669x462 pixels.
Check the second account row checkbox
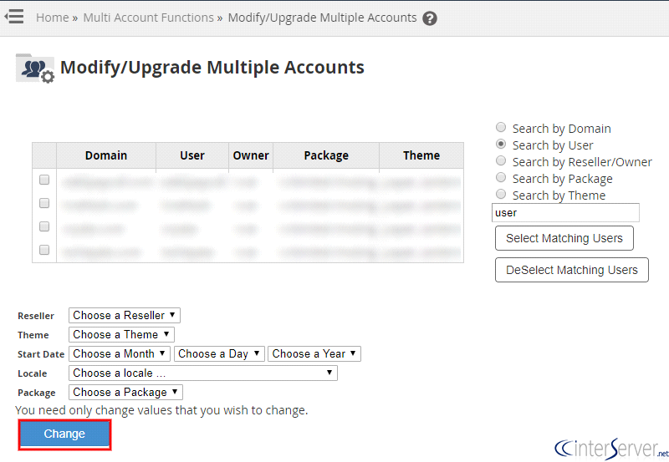tap(44, 203)
